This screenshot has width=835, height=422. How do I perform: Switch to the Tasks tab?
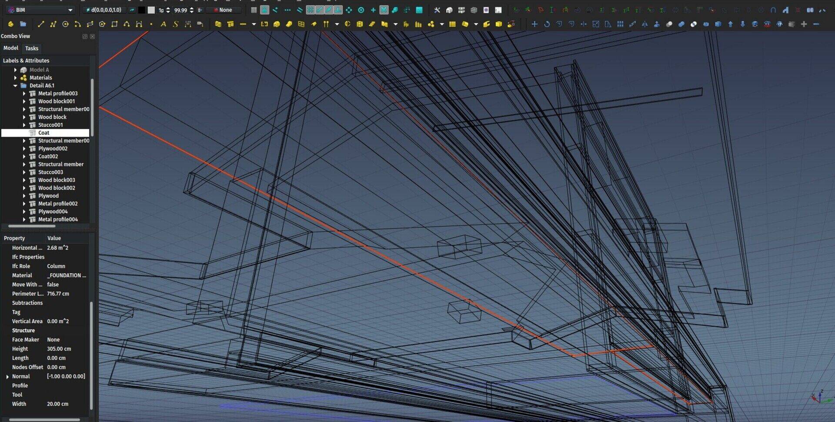(32, 48)
